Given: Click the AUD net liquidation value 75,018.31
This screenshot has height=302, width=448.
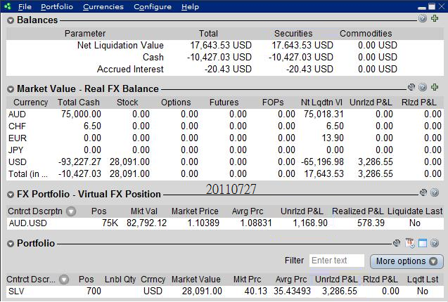Looking at the screenshot, I should tap(324, 114).
